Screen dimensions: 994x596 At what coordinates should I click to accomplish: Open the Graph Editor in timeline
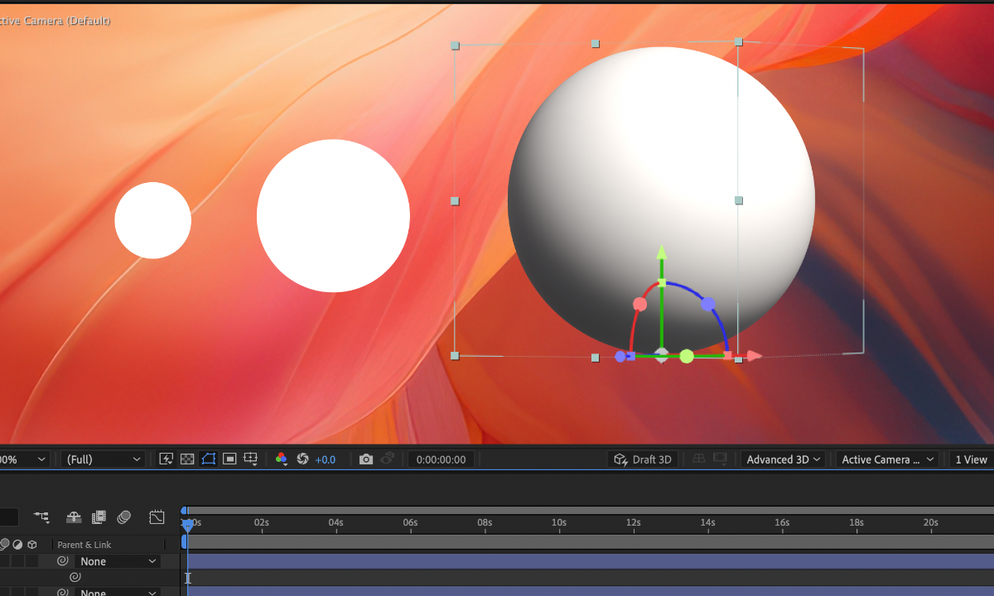(157, 517)
